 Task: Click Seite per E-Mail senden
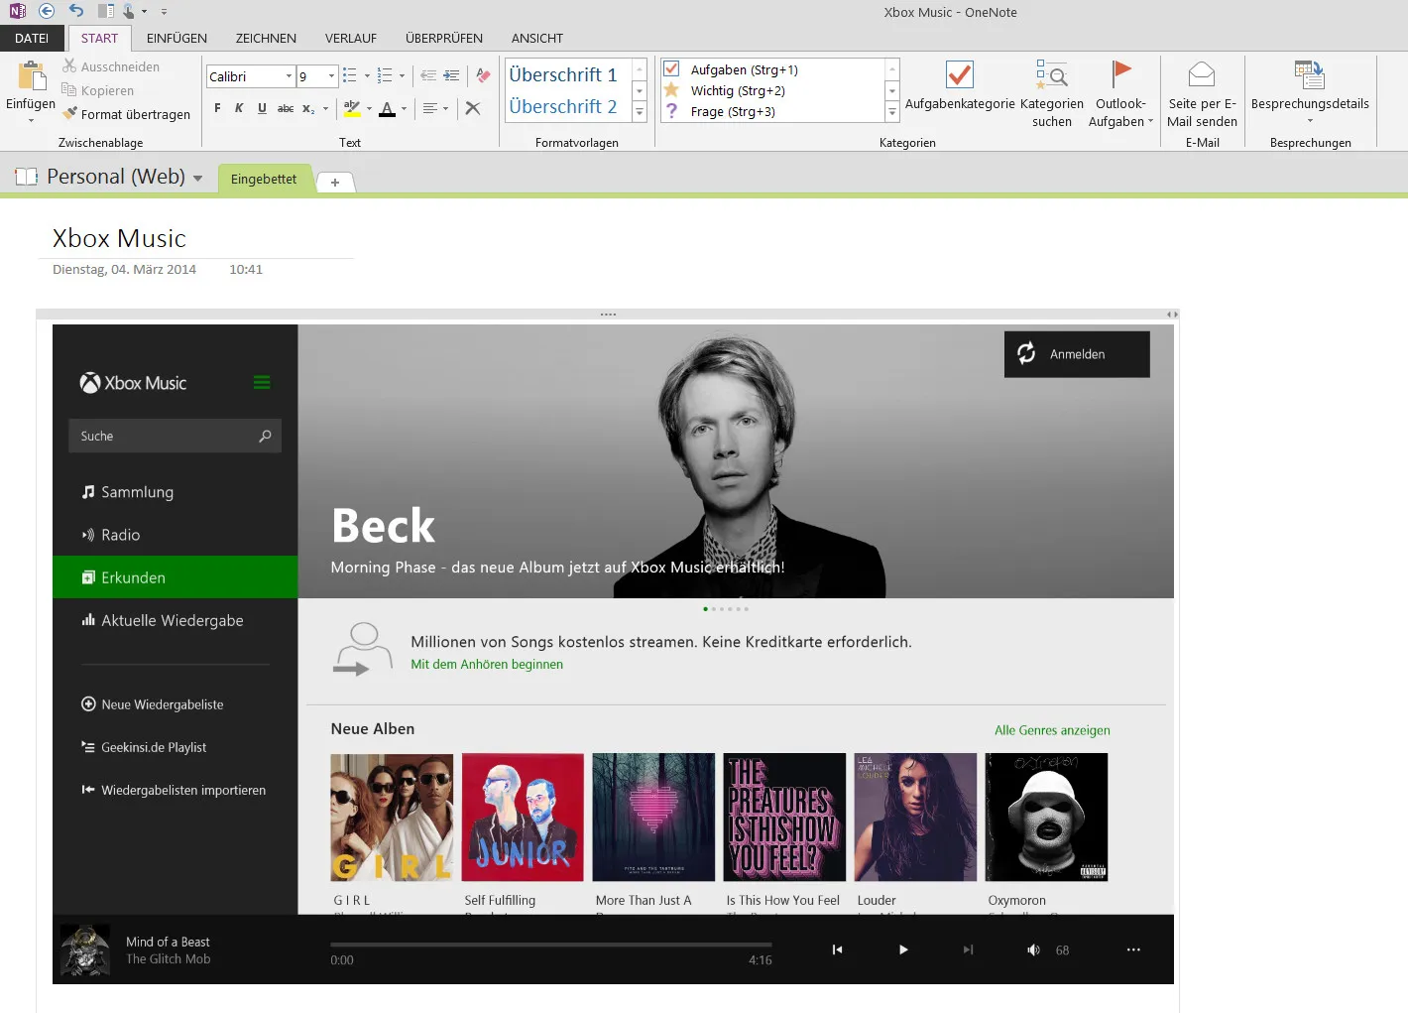pyautogui.click(x=1202, y=94)
